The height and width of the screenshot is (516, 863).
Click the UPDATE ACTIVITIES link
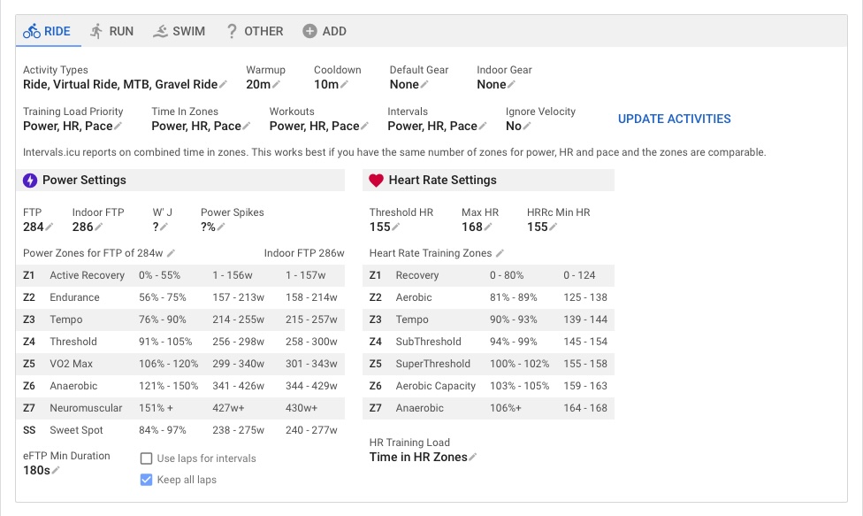point(676,119)
